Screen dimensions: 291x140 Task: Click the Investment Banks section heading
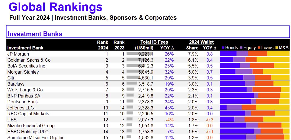pos(35,34)
